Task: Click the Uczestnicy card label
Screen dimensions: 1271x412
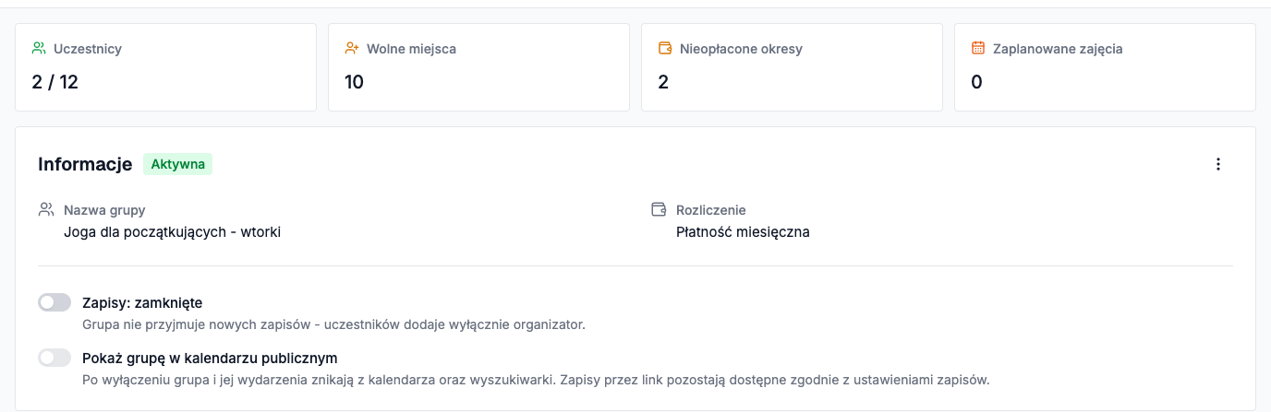Action: pos(88,49)
